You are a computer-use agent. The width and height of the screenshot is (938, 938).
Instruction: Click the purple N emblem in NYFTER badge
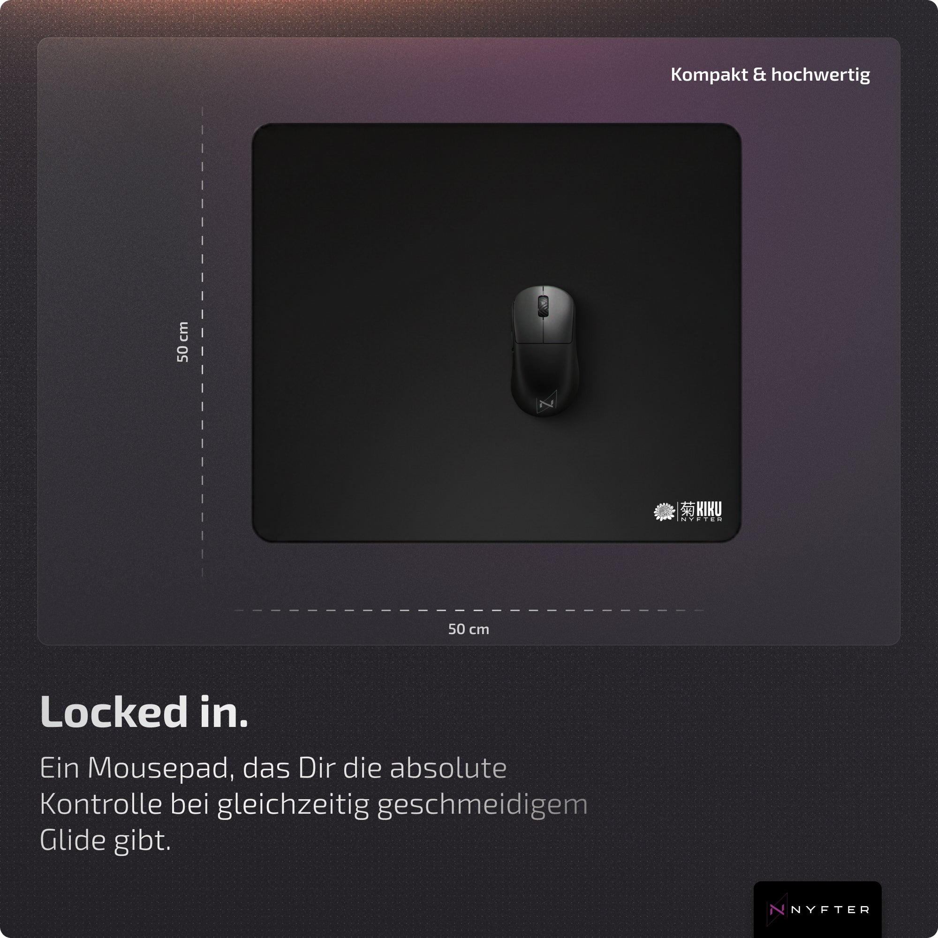point(776,909)
